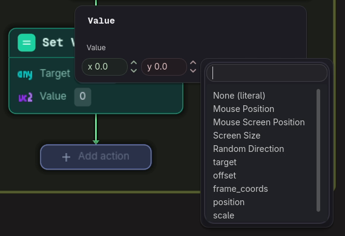The image size is (345, 236).
Task: Focus the x 0.0 input field
Action: 105,67
